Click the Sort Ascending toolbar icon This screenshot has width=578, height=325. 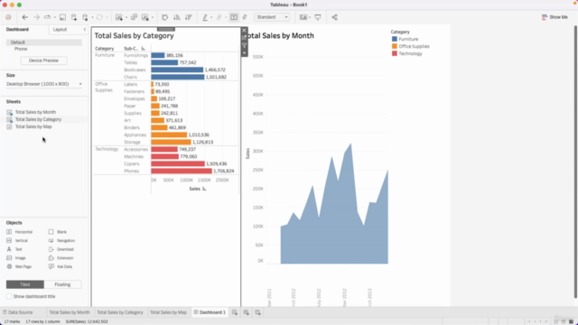tap(177, 17)
